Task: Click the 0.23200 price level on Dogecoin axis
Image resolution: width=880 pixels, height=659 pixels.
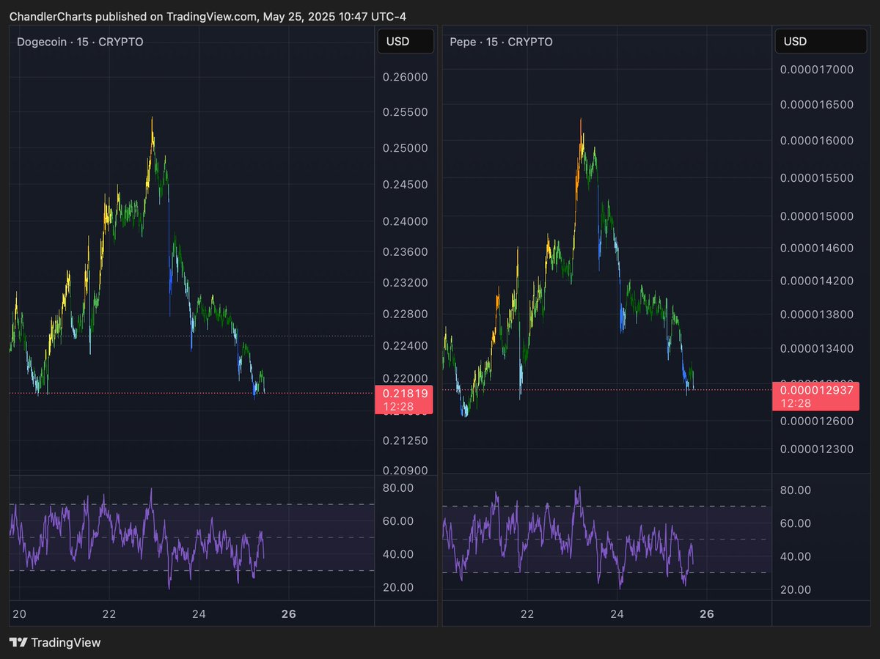Action: tap(405, 282)
